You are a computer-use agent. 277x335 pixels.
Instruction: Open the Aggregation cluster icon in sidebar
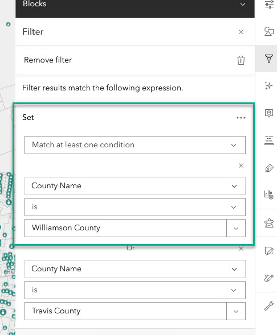pos(269,224)
